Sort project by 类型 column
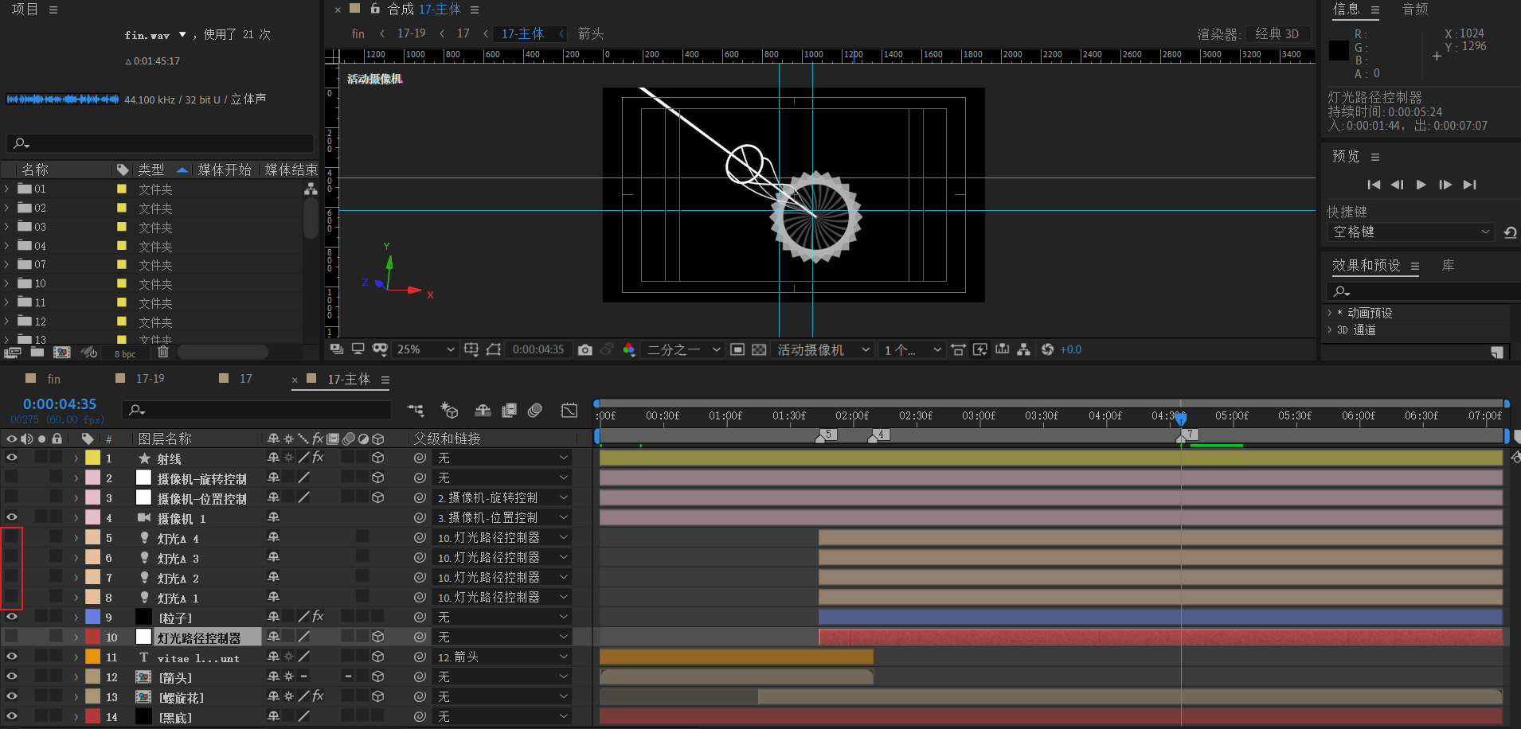Viewport: 1521px width, 729px height. click(151, 170)
